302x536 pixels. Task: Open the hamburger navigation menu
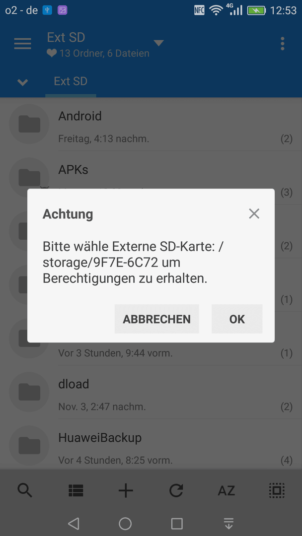[22, 44]
